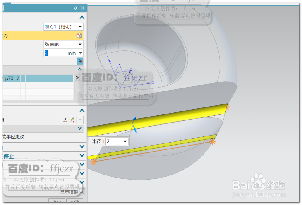Remove the p70=2 set with X button

[78, 78]
